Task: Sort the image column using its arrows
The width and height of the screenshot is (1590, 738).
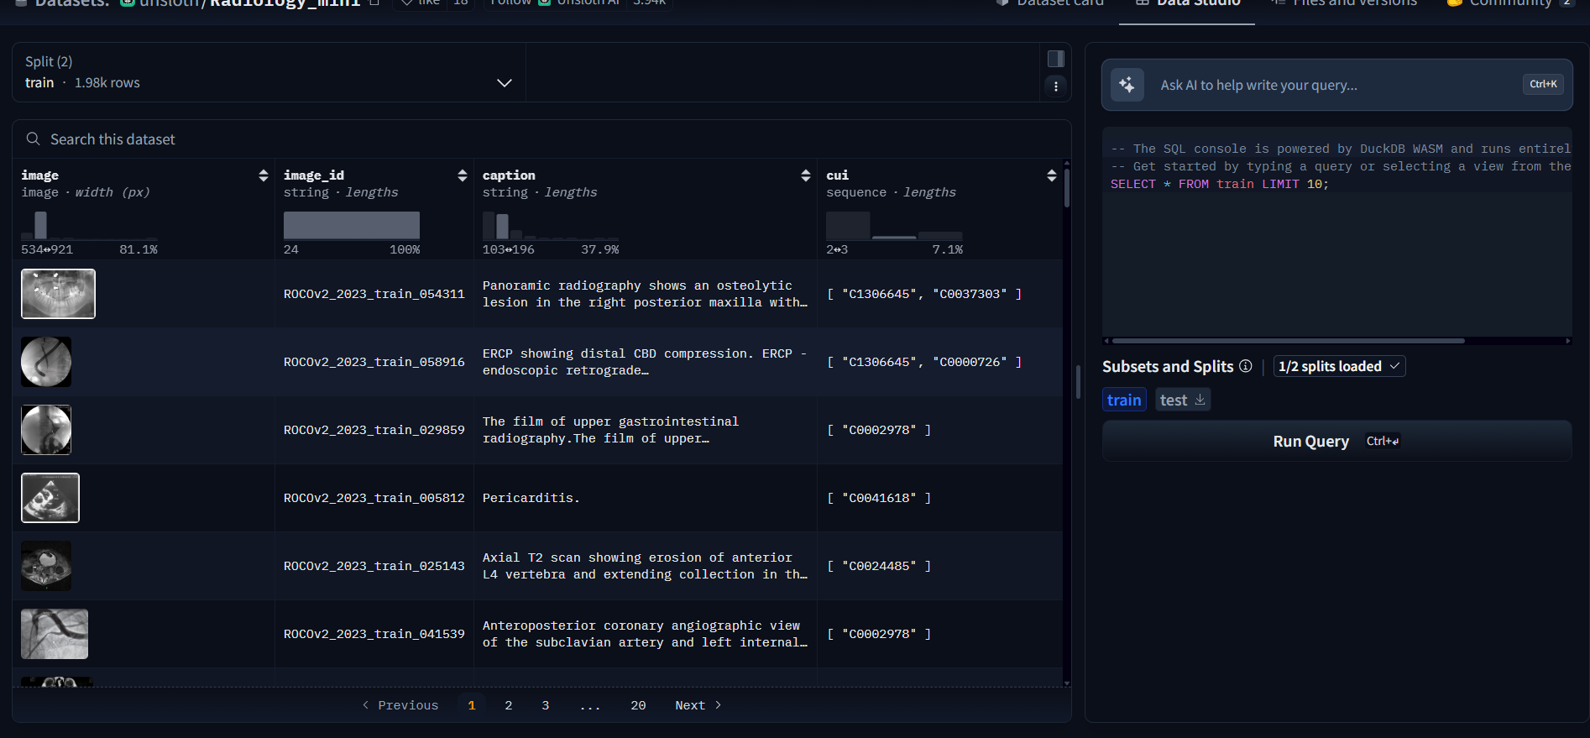Action: tap(263, 175)
